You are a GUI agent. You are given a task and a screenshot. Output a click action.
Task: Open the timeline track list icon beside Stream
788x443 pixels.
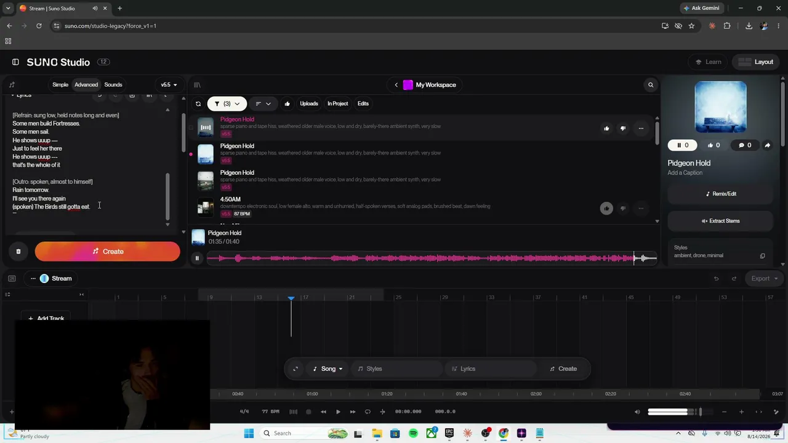tap(12, 279)
